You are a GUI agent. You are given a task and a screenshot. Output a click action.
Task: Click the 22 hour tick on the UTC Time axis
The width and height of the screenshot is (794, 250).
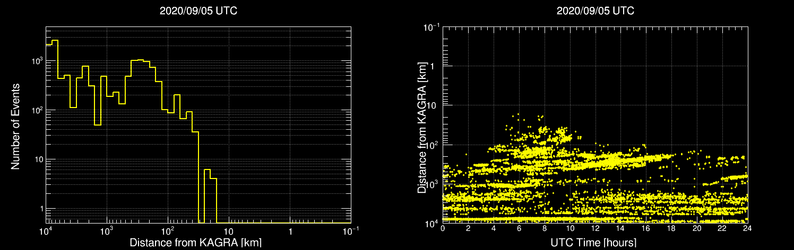click(722, 229)
